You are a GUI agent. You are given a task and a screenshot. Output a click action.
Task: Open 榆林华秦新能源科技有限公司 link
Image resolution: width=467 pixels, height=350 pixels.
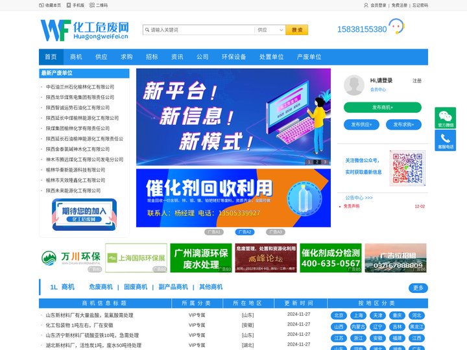click(75, 170)
